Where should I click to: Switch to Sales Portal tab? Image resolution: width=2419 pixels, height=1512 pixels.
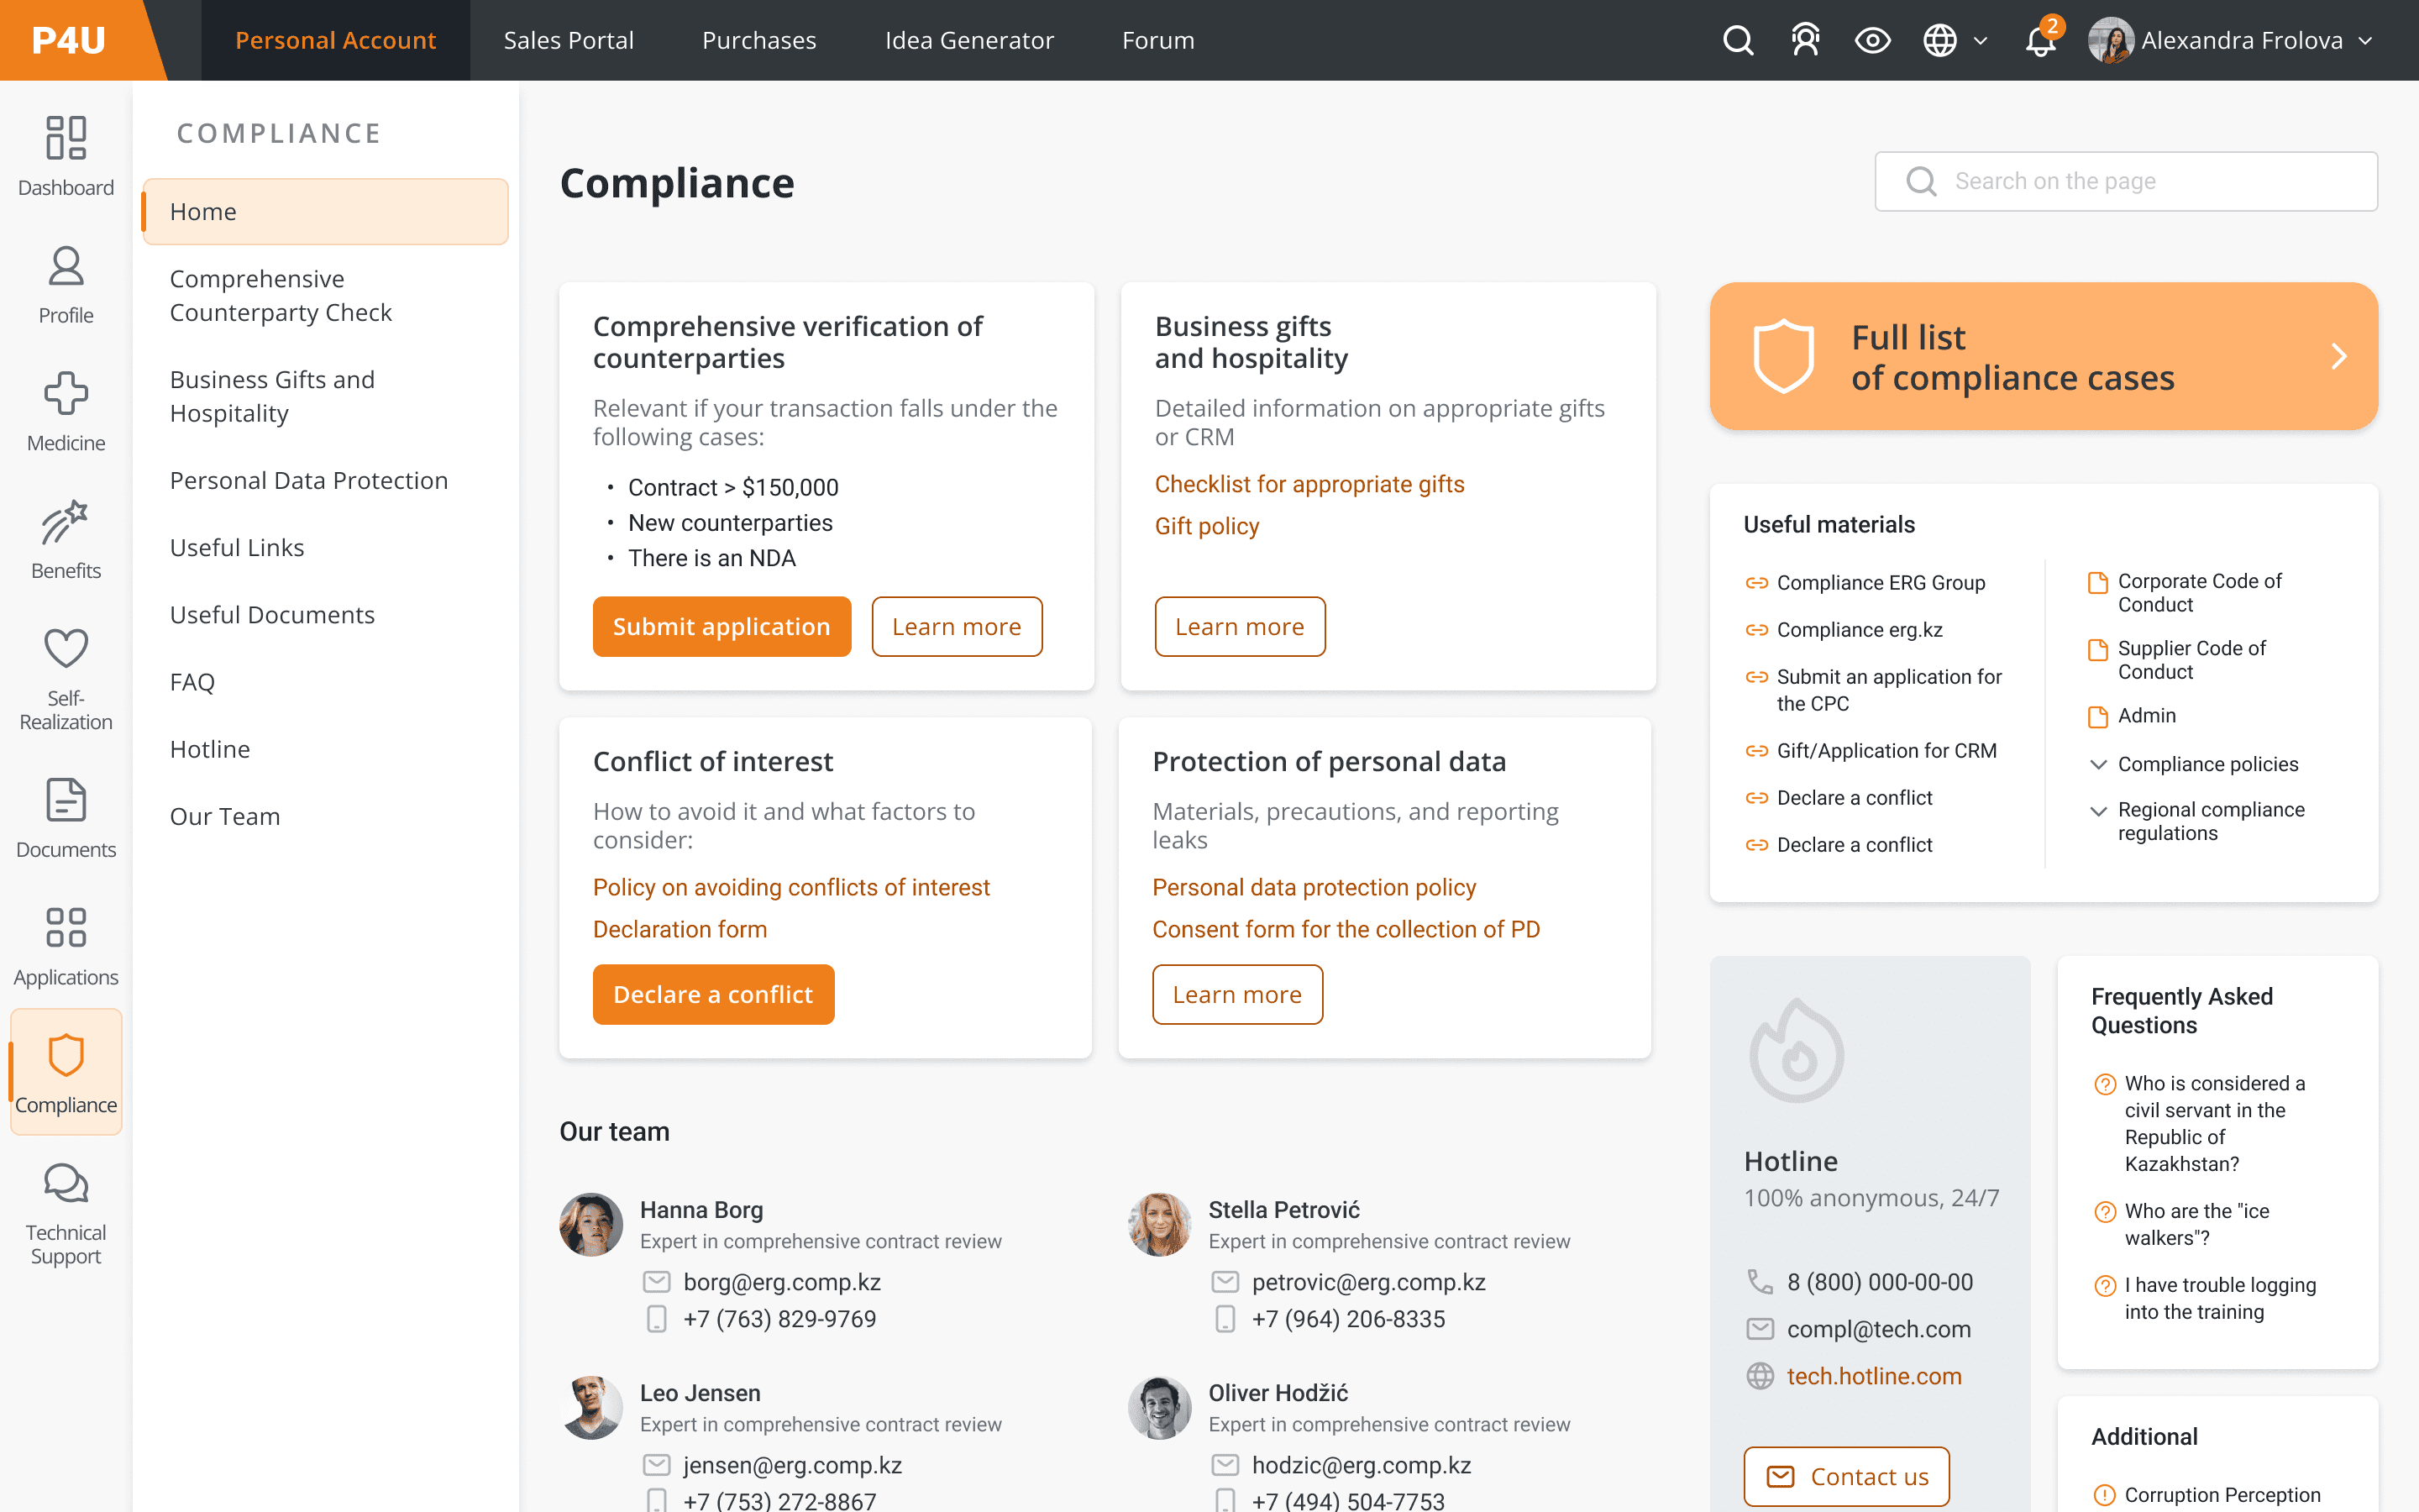[568, 40]
